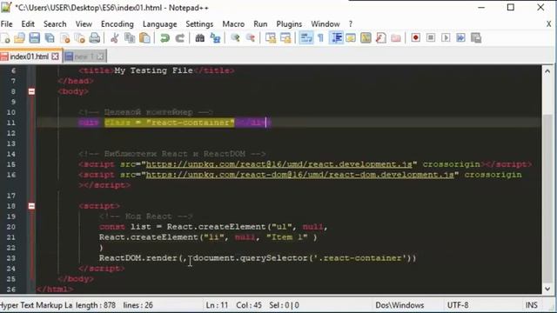Image resolution: width=557 pixels, height=313 pixels.
Task: Click the Paste toolbar icon
Action: click(144, 38)
